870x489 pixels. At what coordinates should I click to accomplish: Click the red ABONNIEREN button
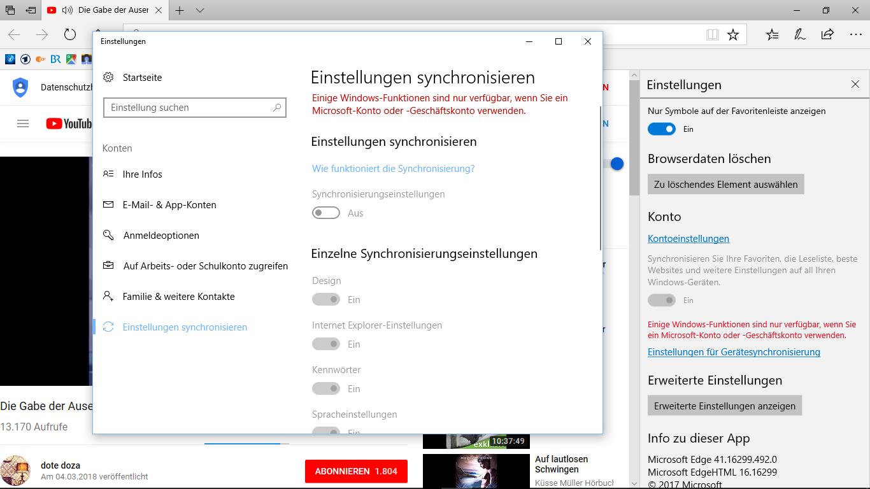tap(356, 472)
